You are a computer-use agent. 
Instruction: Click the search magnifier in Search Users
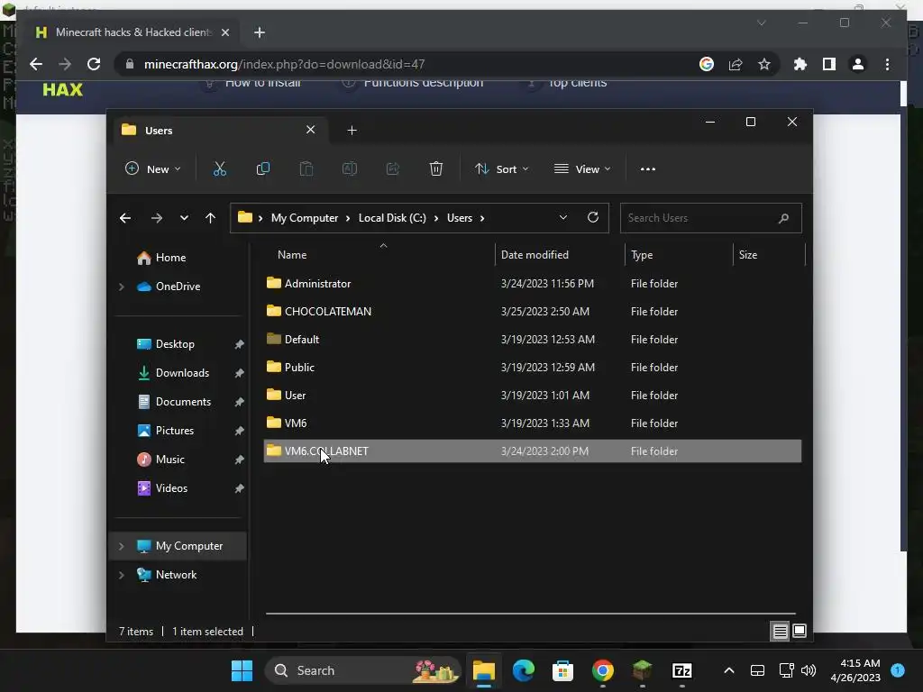[783, 218]
